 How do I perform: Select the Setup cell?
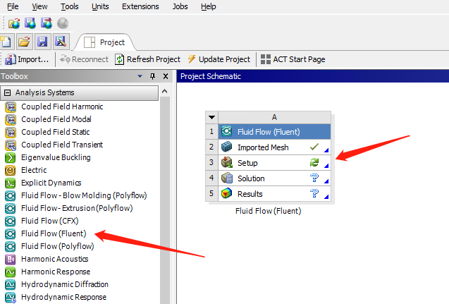pyautogui.click(x=274, y=163)
